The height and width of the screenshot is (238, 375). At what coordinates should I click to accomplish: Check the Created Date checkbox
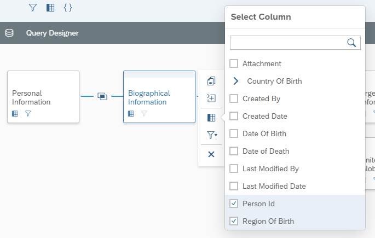click(x=234, y=116)
